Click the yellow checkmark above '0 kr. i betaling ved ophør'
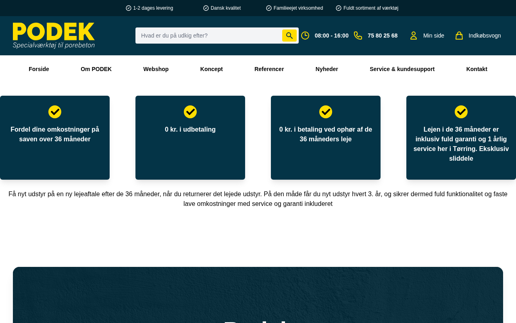Screen dimensions: 516x323 (x=326, y=112)
